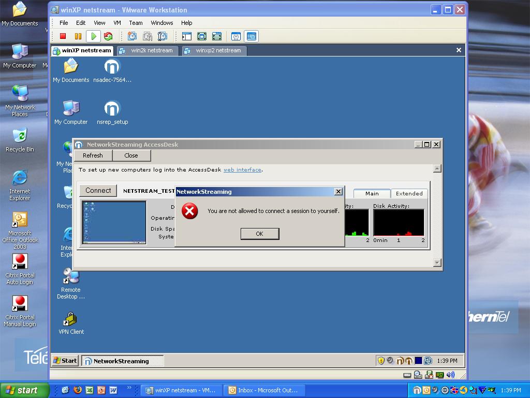Open the Windows menu in VMware
530x398 pixels.
pyautogui.click(x=161, y=23)
